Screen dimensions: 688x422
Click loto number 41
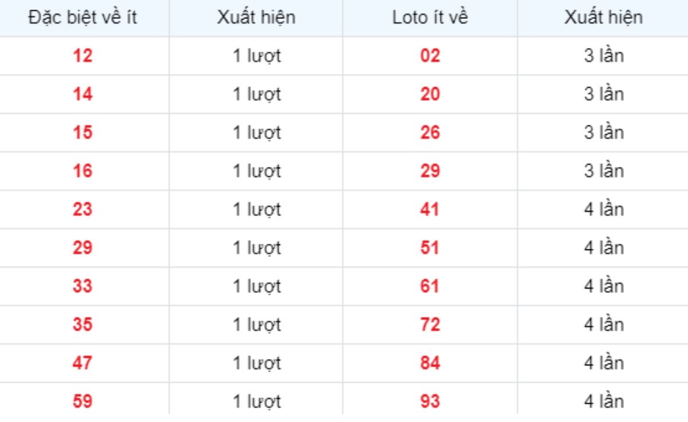point(430,210)
